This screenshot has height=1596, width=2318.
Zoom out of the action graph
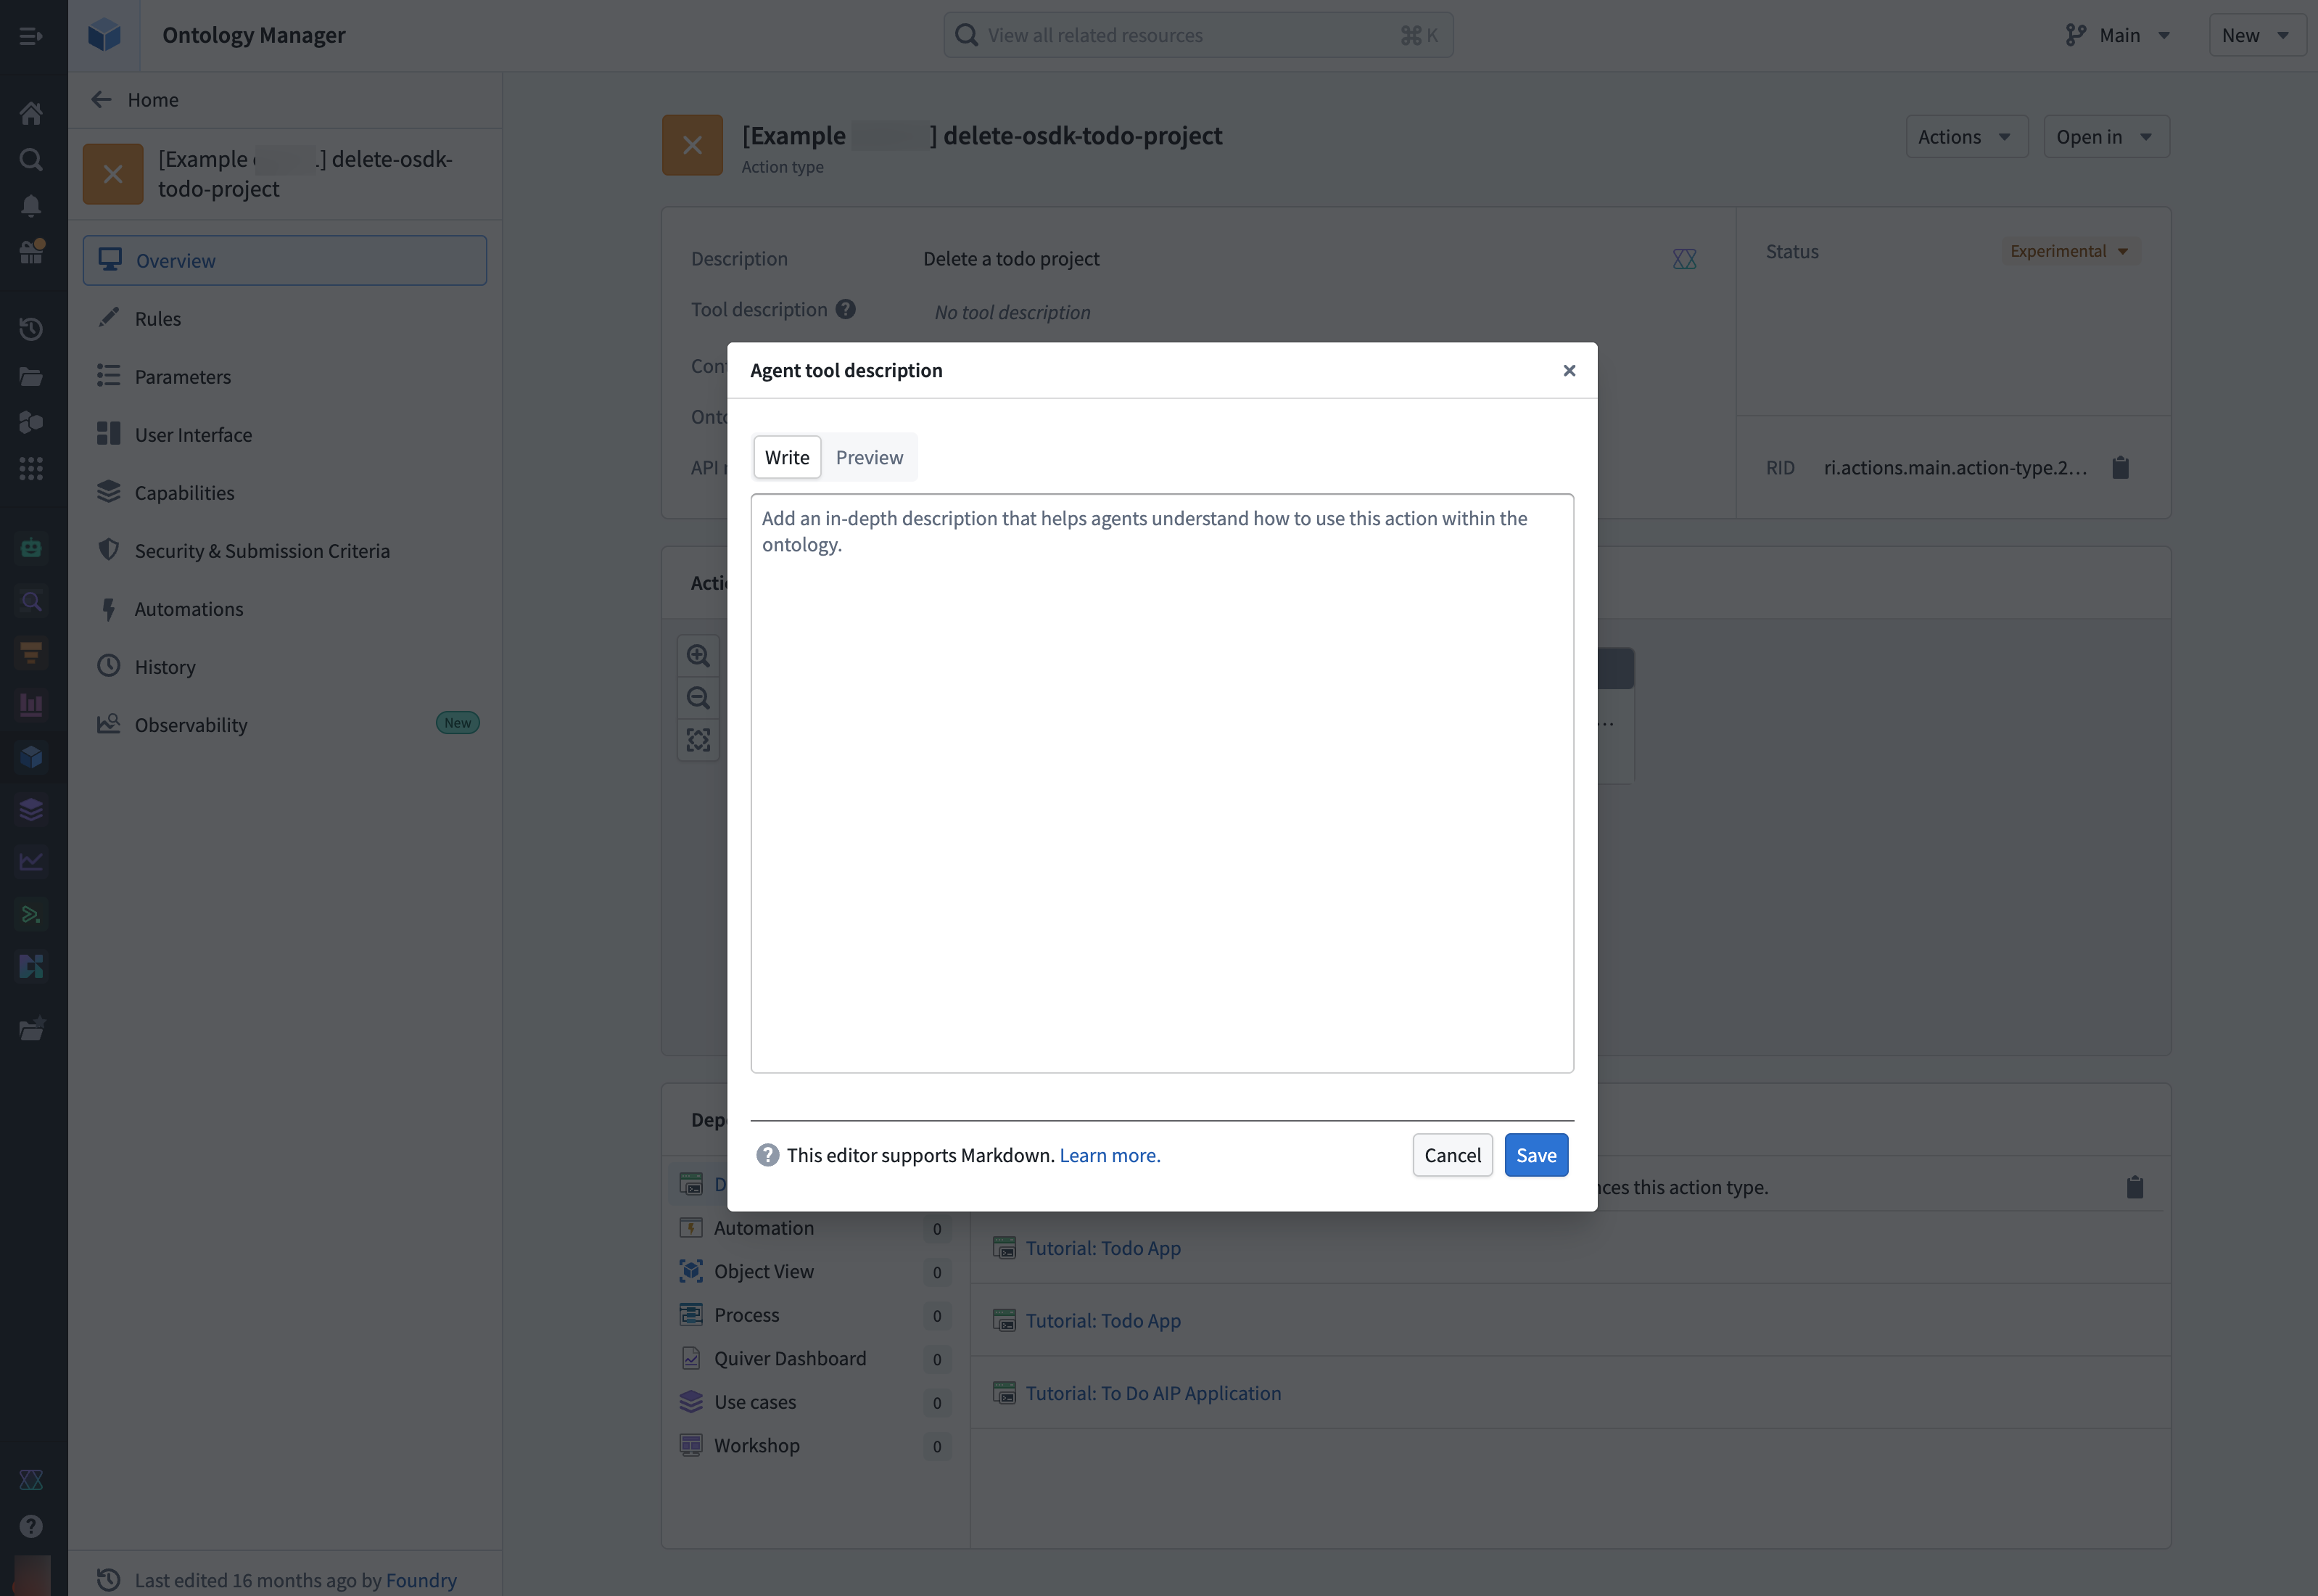pos(698,697)
